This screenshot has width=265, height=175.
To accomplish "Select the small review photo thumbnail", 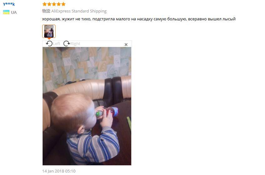I will tap(49, 31).
